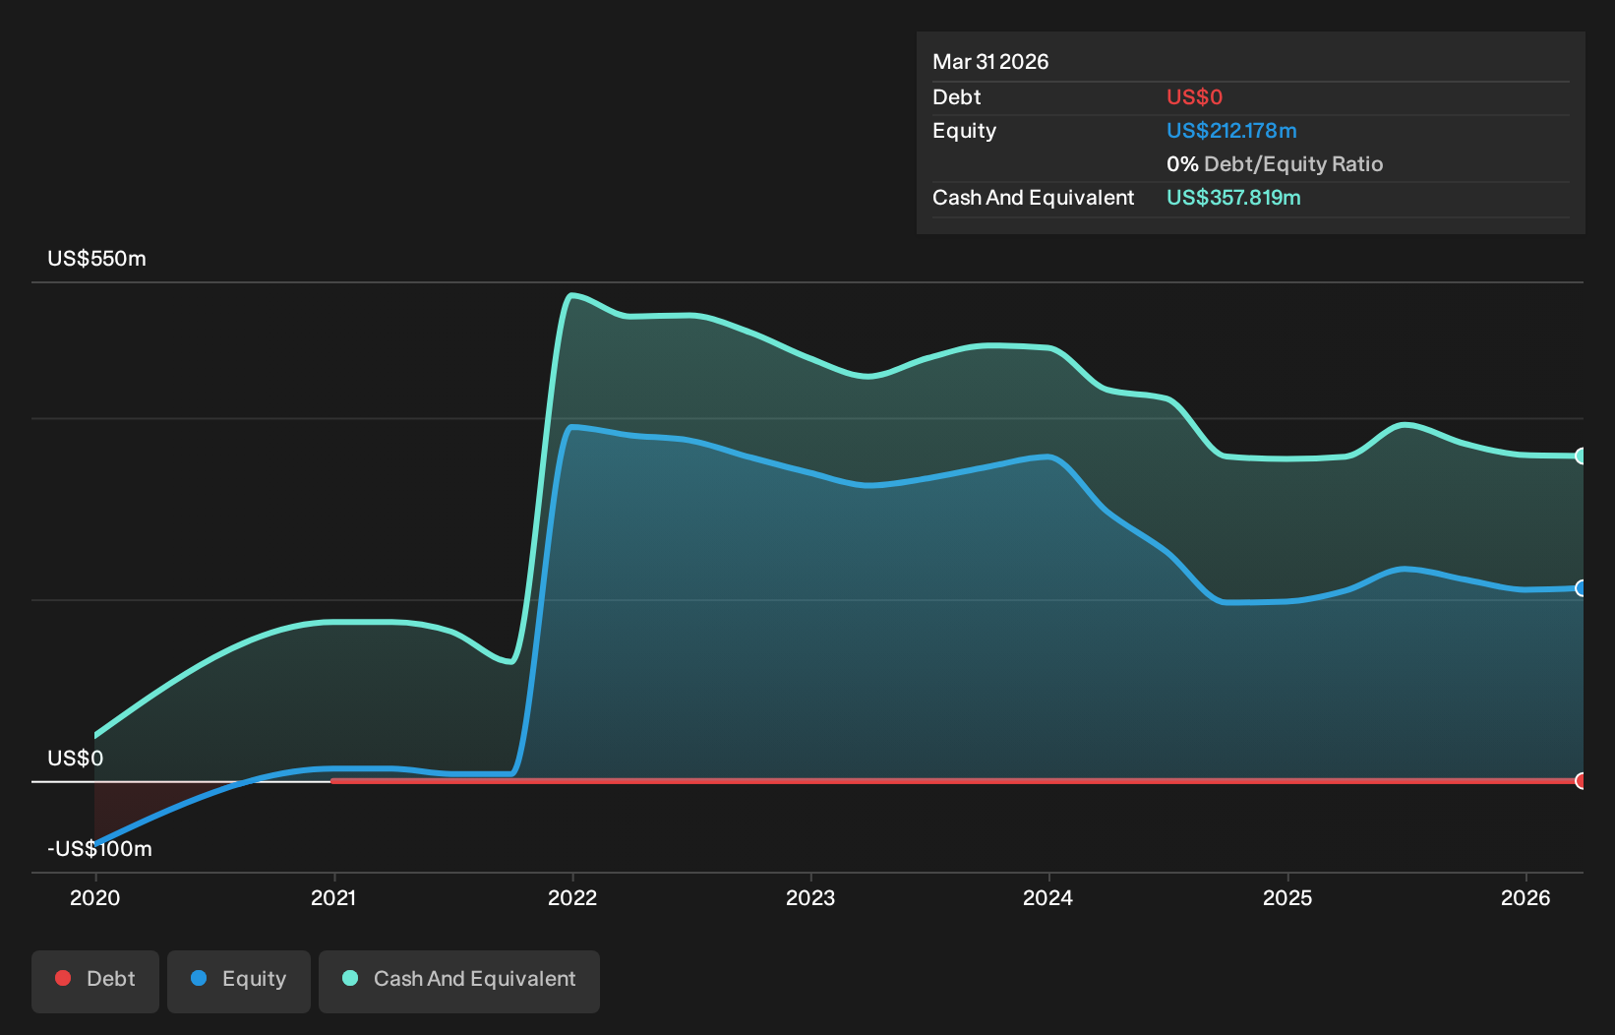Click the teal Cash And Equivalent legend dot
Screen dimensions: 1615x1035
click(350, 978)
